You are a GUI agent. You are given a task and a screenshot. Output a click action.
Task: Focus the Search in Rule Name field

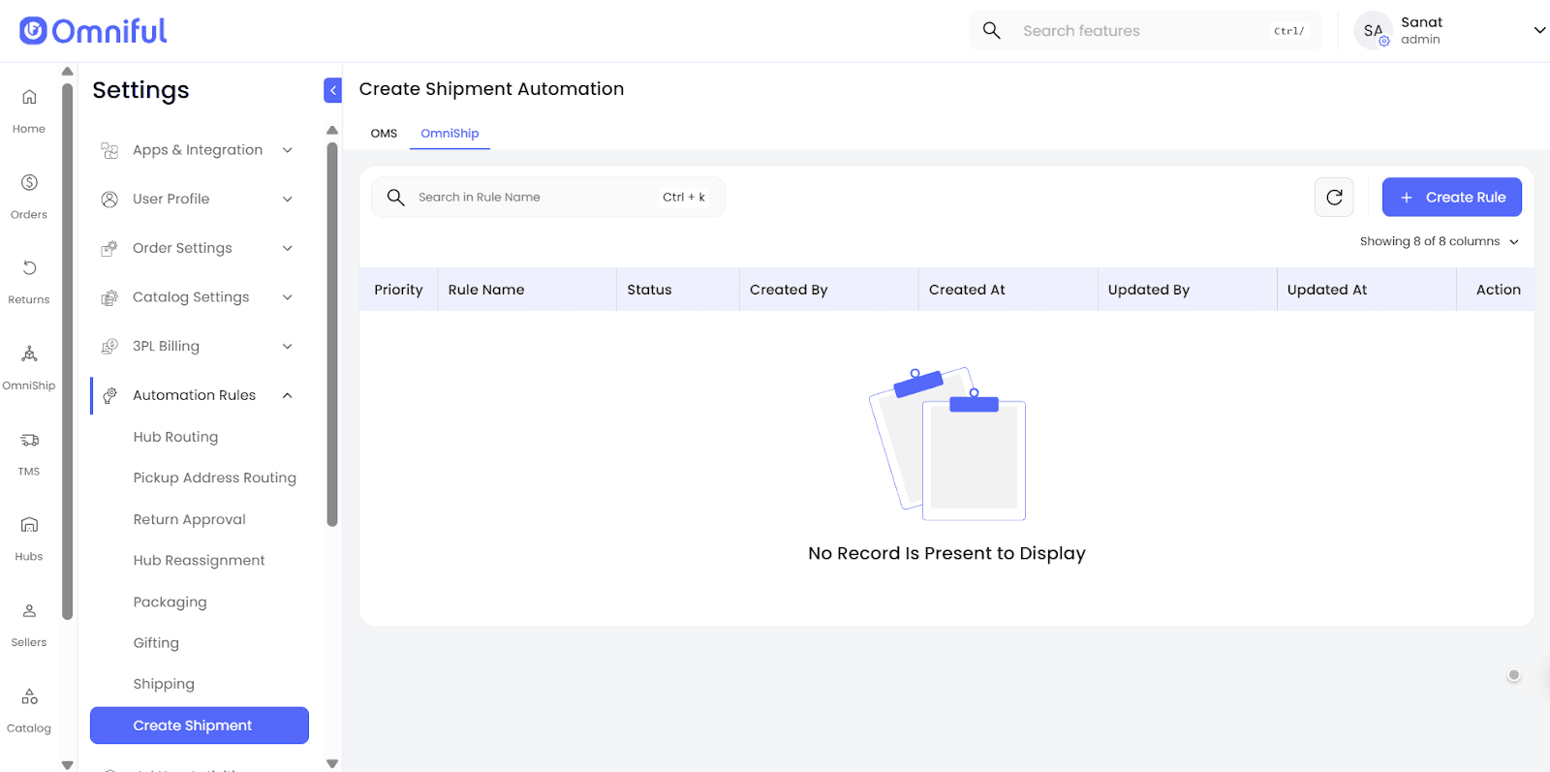[533, 198]
